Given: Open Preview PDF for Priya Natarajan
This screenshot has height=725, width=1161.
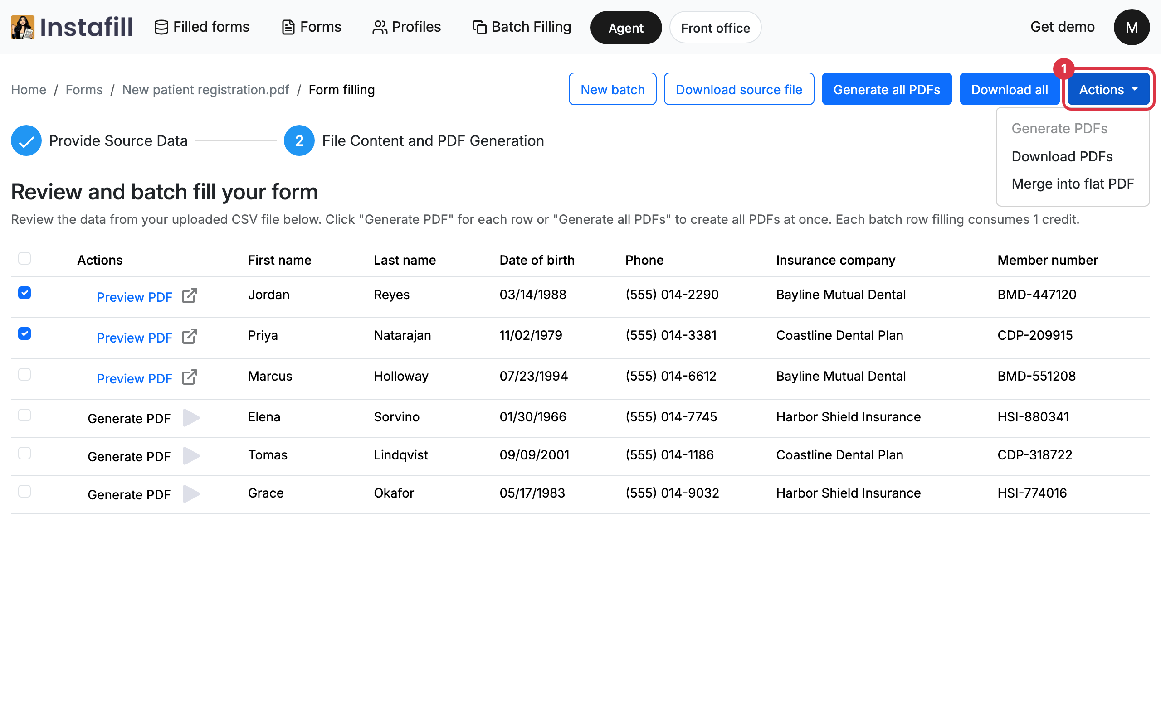Looking at the screenshot, I should [134, 338].
